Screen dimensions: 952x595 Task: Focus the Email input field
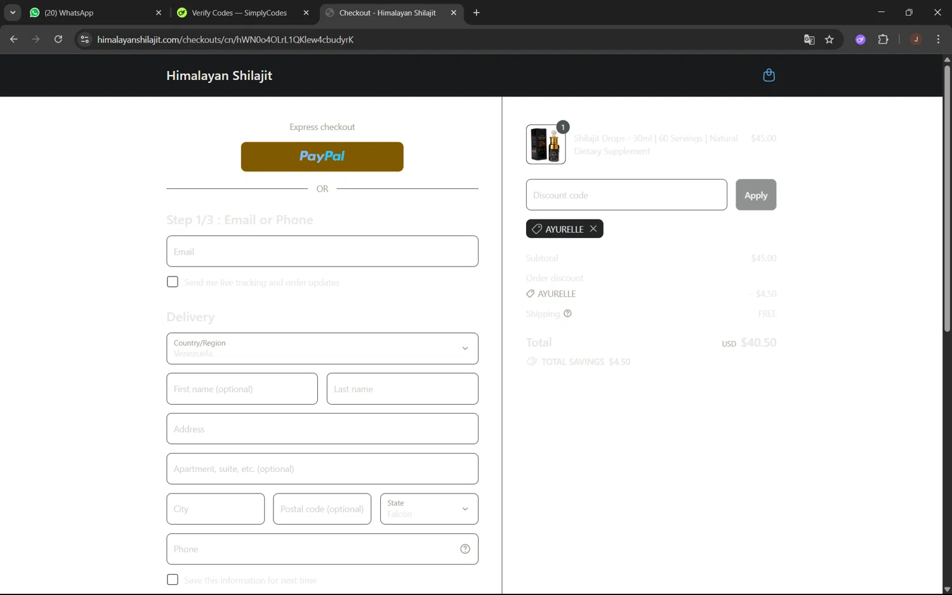click(x=322, y=251)
